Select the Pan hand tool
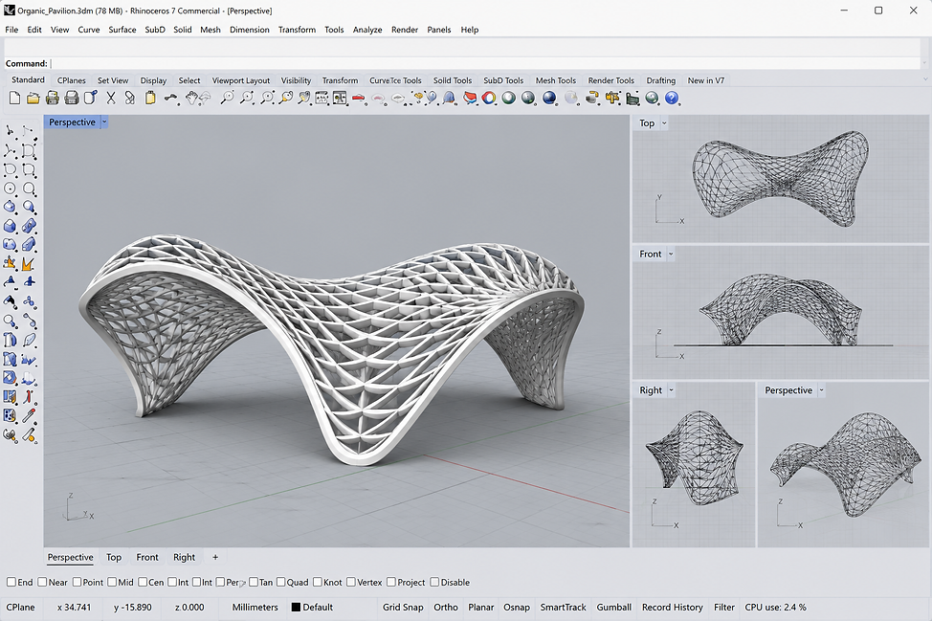932x621 pixels. pyautogui.click(x=191, y=98)
